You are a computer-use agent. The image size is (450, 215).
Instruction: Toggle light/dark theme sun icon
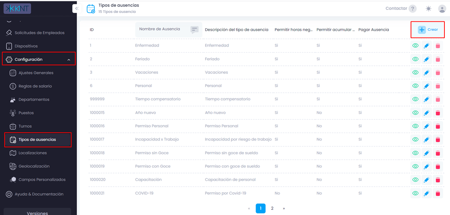[429, 9]
